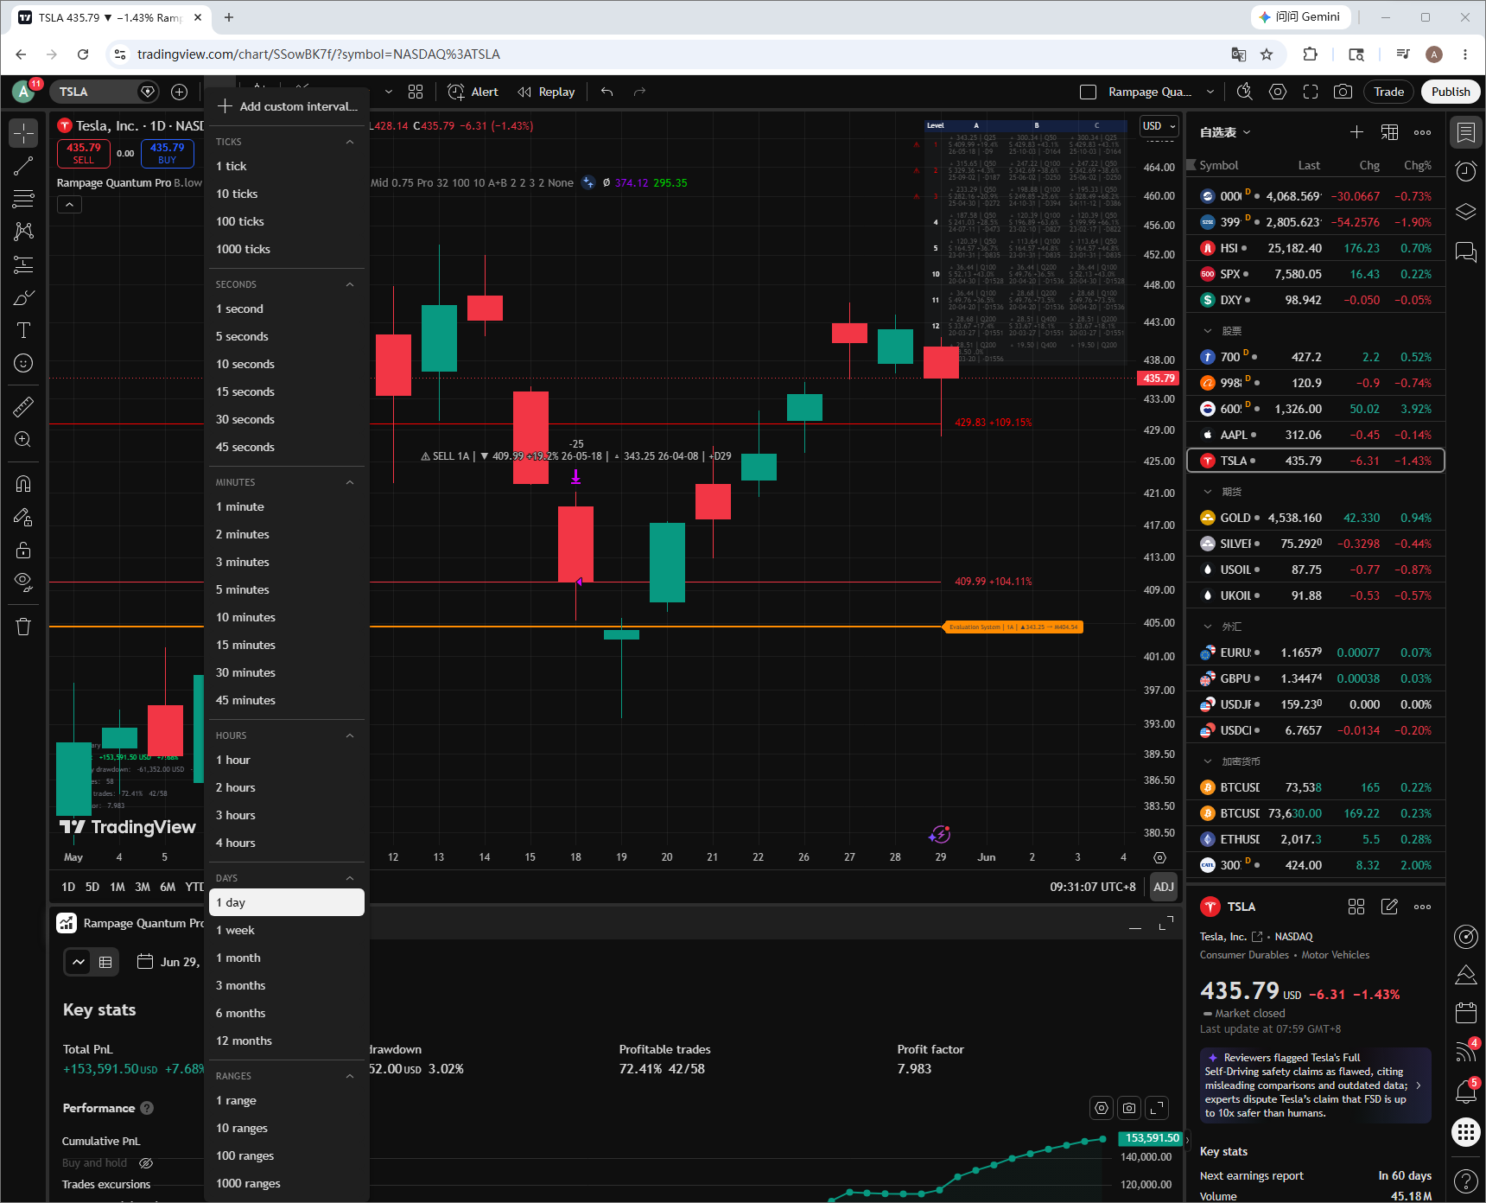Hide all drawings with eye icon
Image resolution: width=1486 pixels, height=1203 pixels.
23,582
